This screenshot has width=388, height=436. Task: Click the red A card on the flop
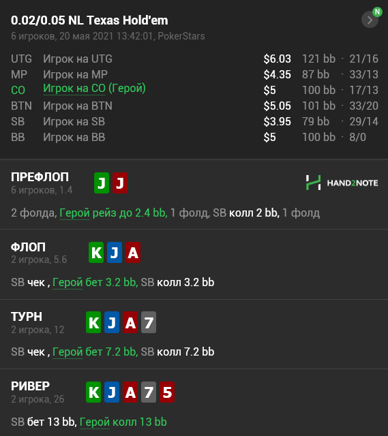133,253
